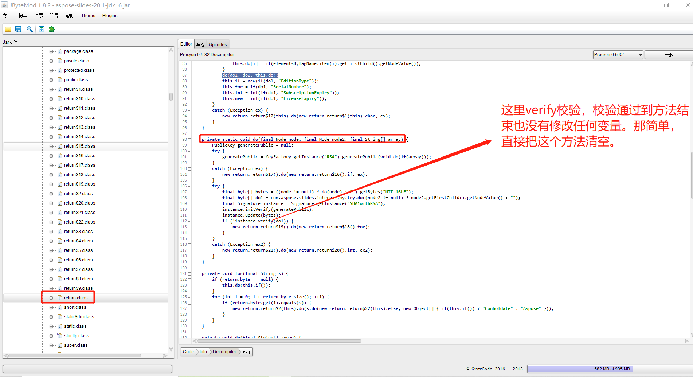Open the Procyon 0.5.32 decompiler dropdown
Screen dimensions: 693x377
click(618, 55)
